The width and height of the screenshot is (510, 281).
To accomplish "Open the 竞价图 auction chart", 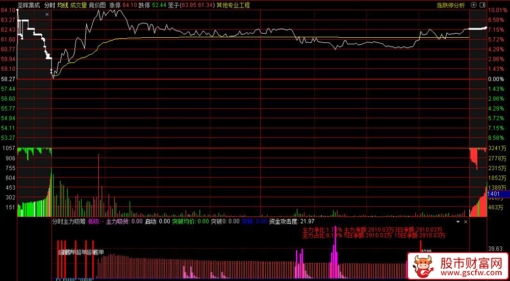I will tap(97, 5).
